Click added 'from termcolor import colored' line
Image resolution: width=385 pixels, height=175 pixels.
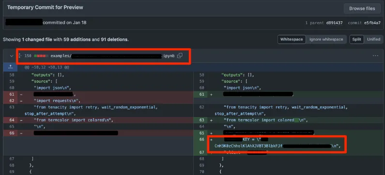(266, 120)
